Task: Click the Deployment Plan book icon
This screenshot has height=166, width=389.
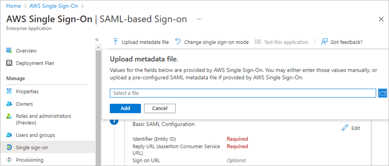Action: click(9, 63)
